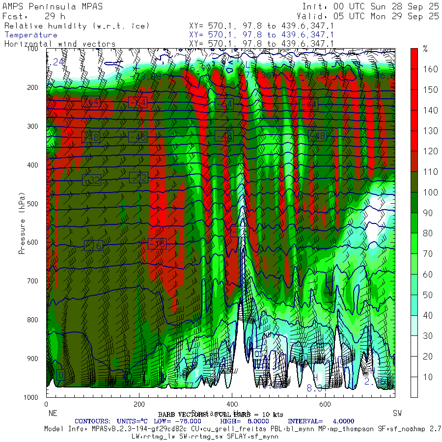Select the 130 label on the colorbar
Screen dimensions: 442x442
point(430,131)
